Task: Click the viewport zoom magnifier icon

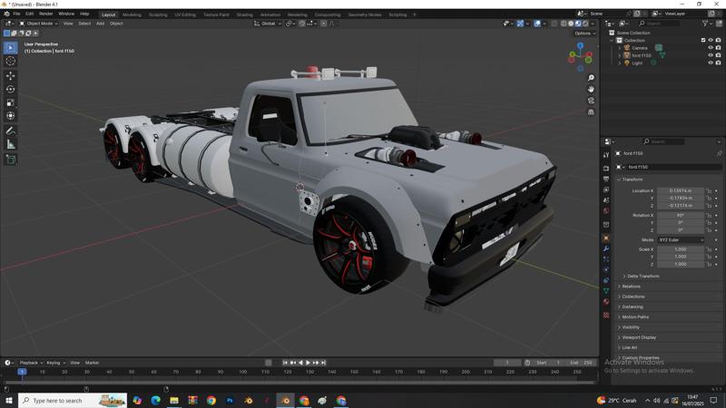Action: (591, 78)
